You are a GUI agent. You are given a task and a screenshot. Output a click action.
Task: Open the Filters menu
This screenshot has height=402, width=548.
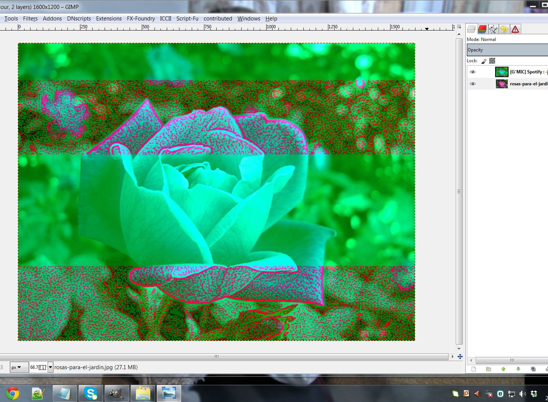click(30, 19)
